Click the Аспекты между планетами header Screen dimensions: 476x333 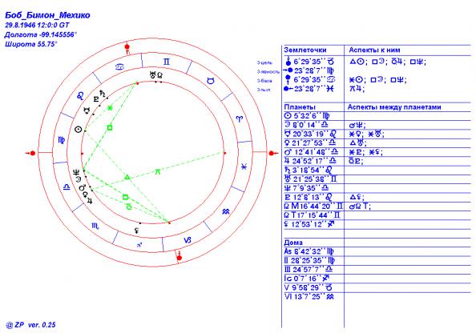click(x=394, y=107)
